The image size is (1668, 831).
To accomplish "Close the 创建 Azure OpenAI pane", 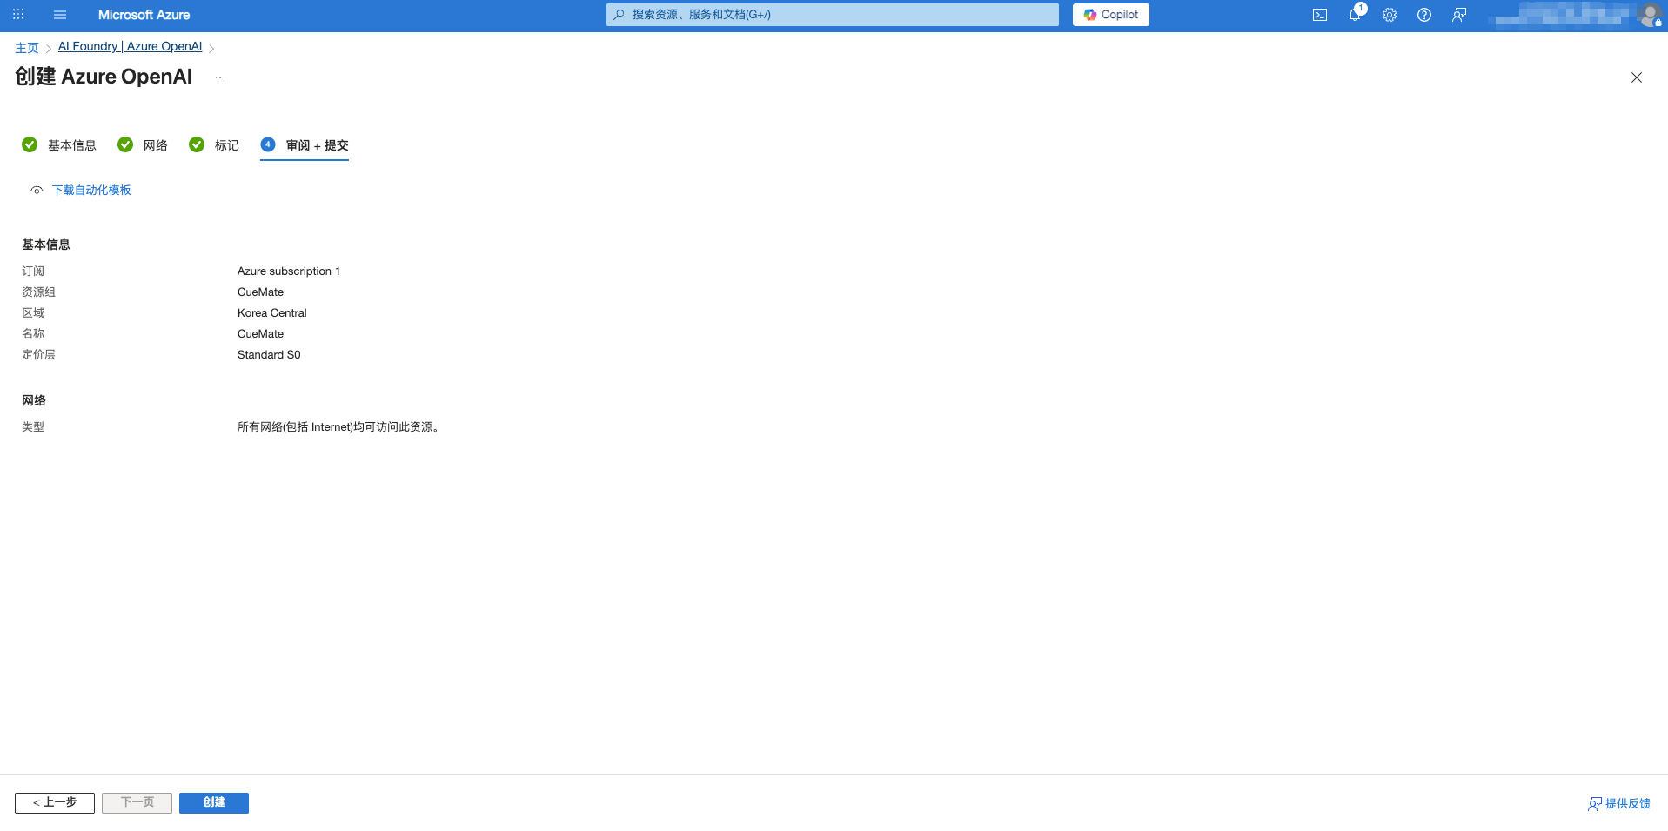I will [x=1636, y=77].
